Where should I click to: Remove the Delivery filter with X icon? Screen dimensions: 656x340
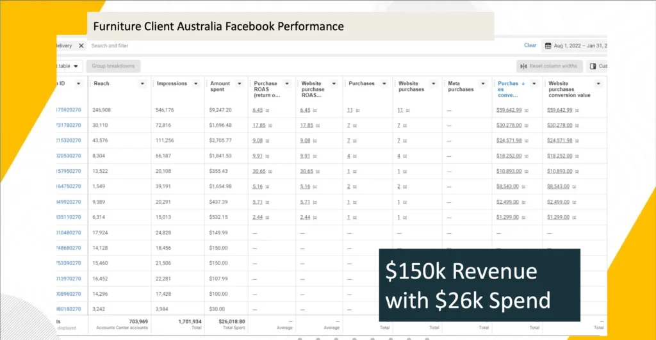point(81,46)
